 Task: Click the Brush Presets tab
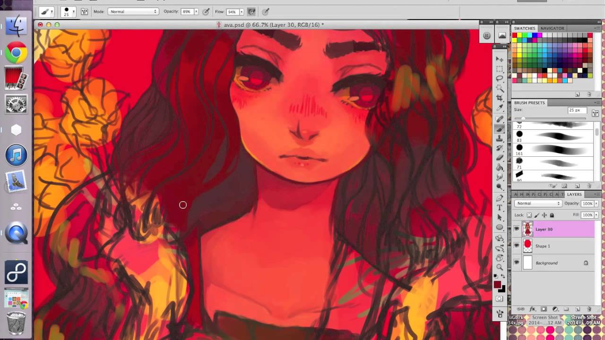(529, 102)
